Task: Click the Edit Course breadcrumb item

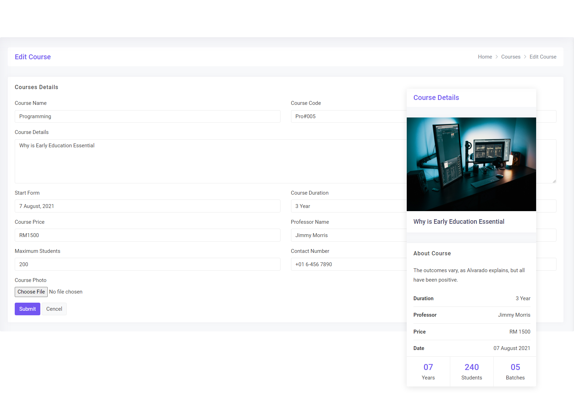Action: [x=543, y=57]
